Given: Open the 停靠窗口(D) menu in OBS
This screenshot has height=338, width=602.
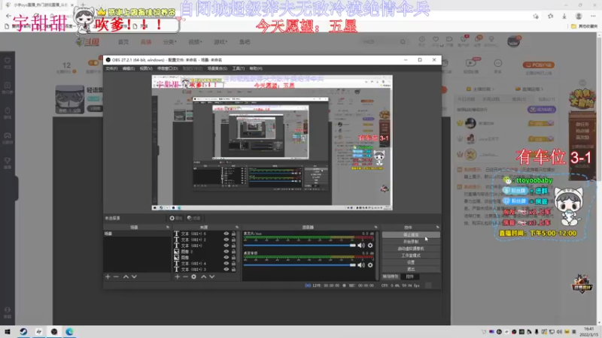Looking at the screenshot, I should pyautogui.click(x=167, y=68).
